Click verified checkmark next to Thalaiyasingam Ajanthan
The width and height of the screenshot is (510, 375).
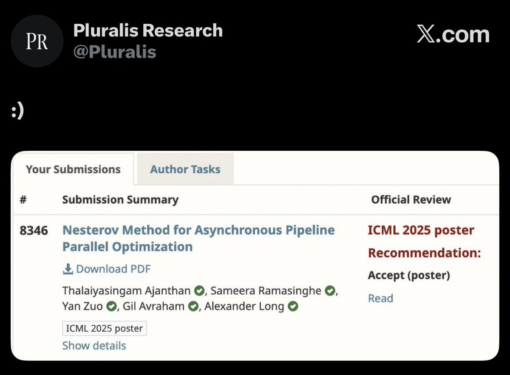[x=198, y=291]
